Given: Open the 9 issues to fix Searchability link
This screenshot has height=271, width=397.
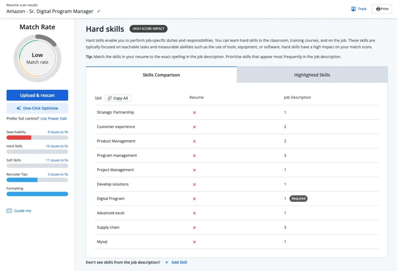Looking at the screenshot, I should click(x=58, y=132).
